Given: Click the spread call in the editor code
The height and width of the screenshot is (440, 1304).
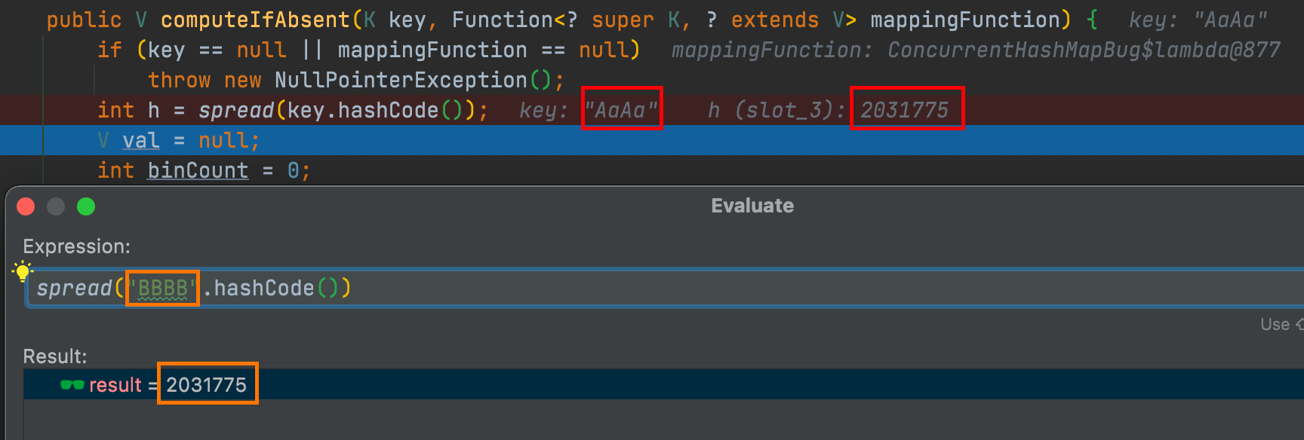Looking at the screenshot, I should click(235, 111).
